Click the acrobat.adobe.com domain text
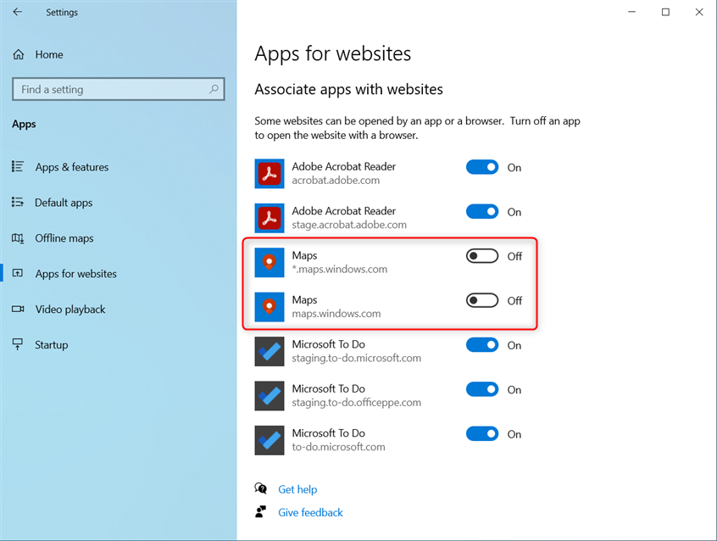 click(x=336, y=181)
